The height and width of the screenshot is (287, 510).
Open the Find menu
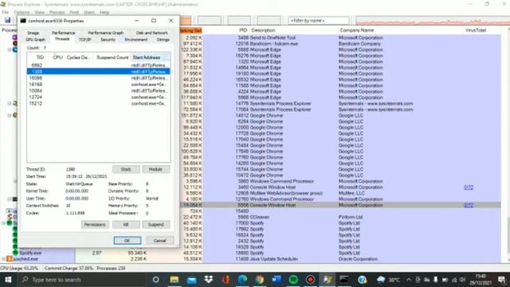[74, 13]
